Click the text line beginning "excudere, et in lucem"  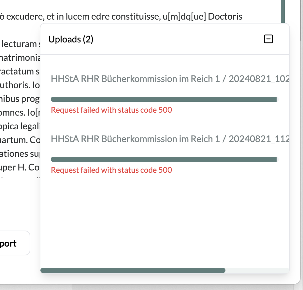click(x=121, y=17)
